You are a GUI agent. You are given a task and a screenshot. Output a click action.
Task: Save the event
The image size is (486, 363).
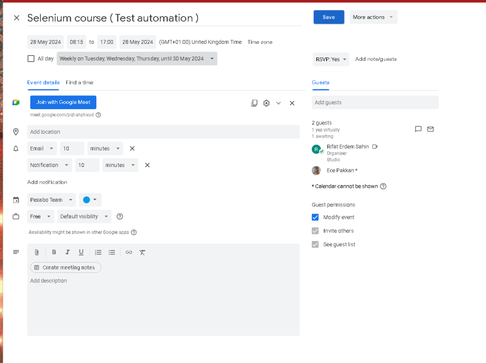click(x=329, y=17)
